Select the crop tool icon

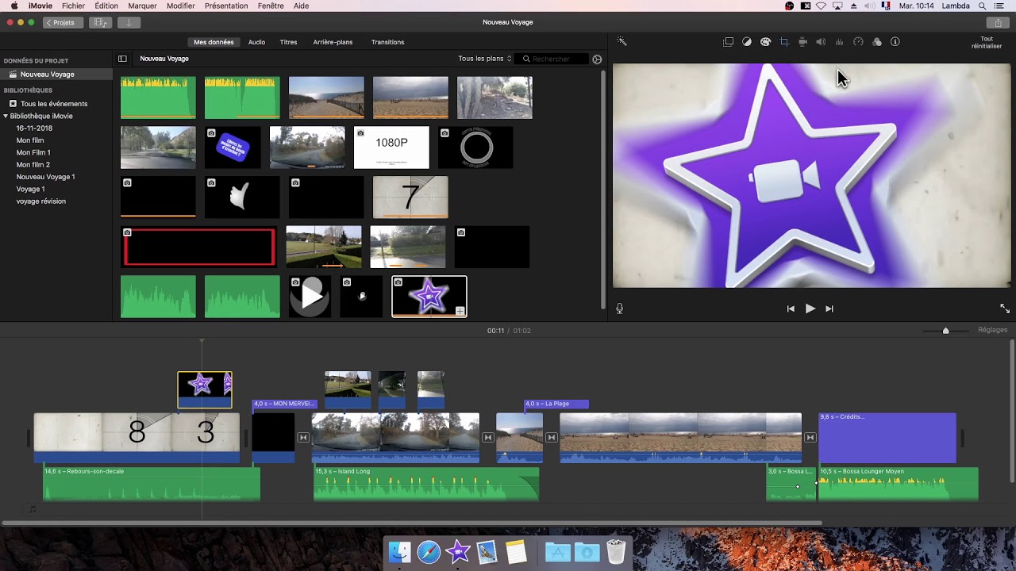tap(784, 42)
